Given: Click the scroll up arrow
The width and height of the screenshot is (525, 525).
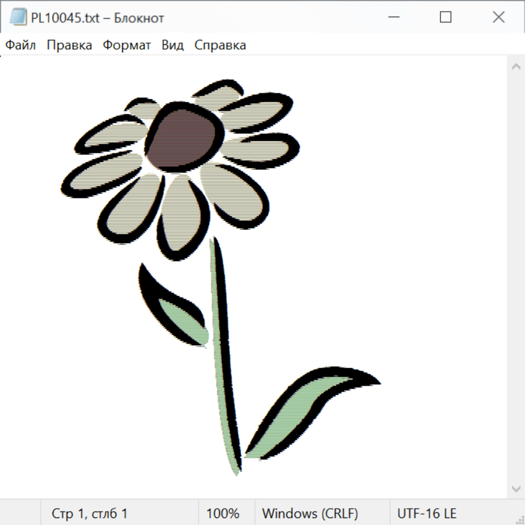Looking at the screenshot, I should point(516,66).
